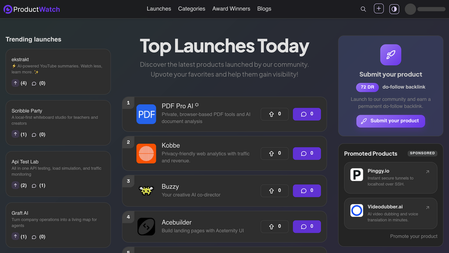Screen dimensions: 449x253
Task: Open Buzzy comments button
Action: click(307, 191)
